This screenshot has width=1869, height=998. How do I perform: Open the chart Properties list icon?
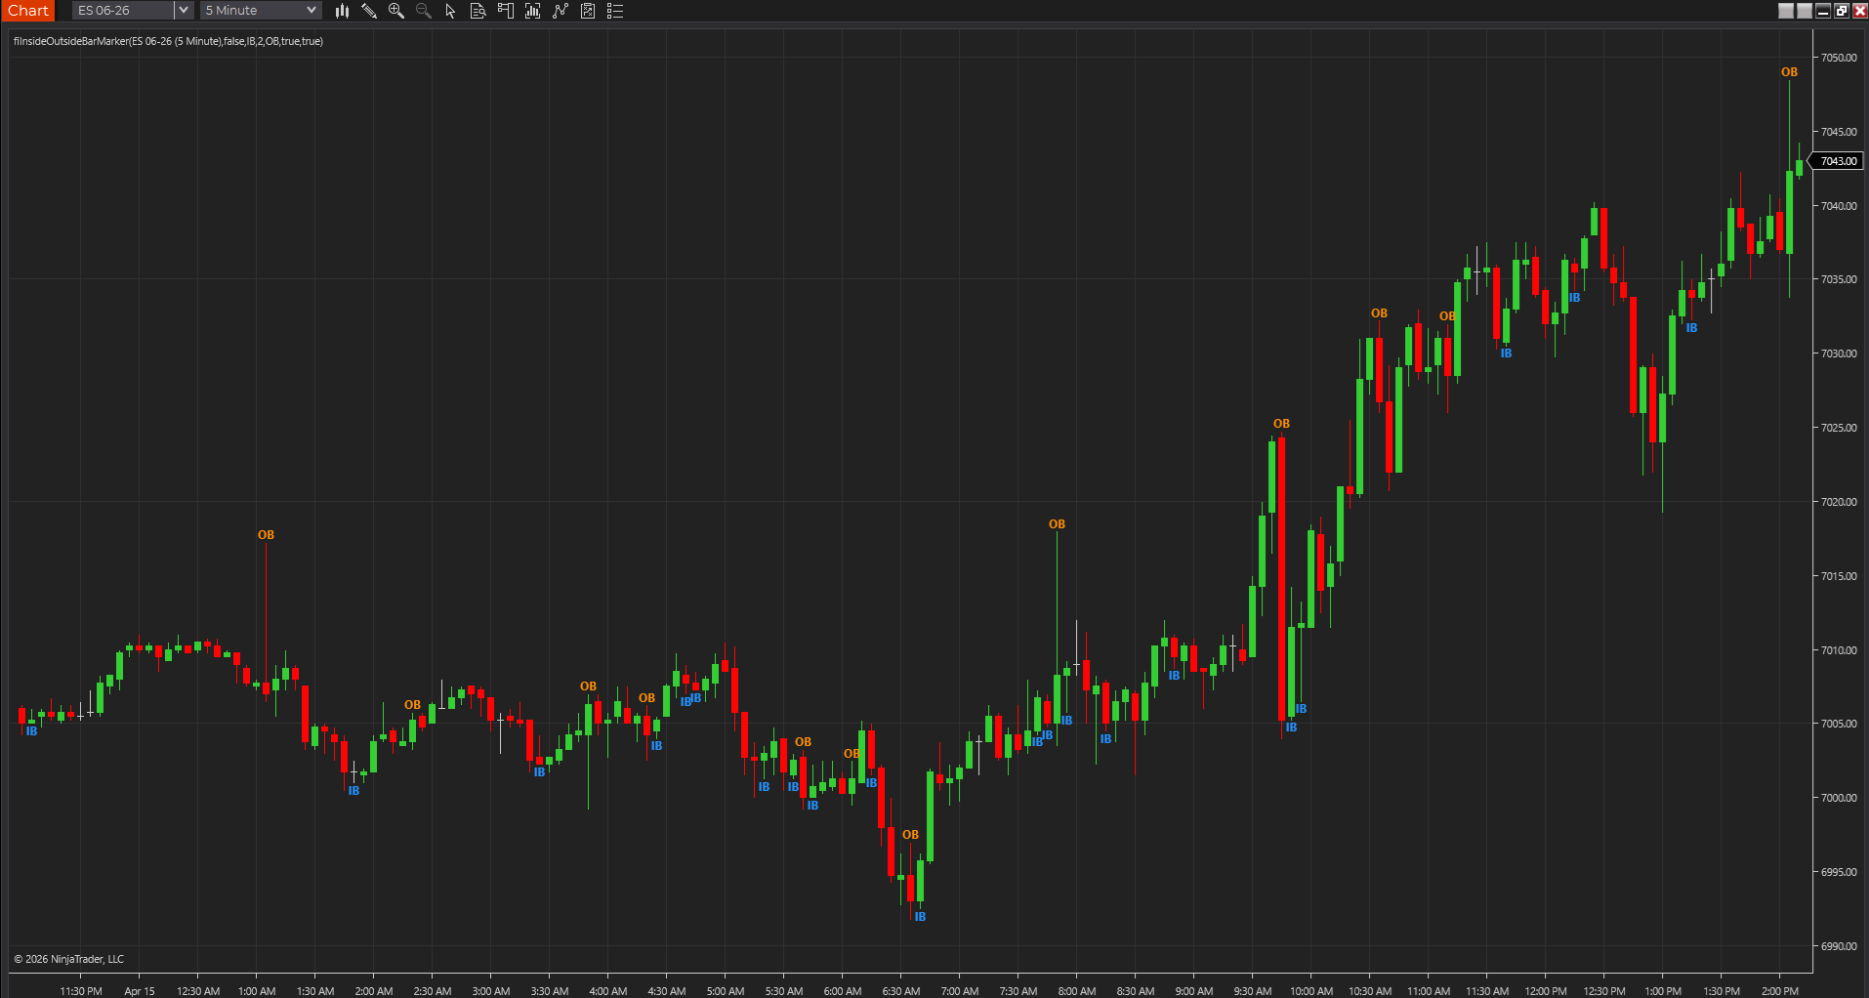pyautogui.click(x=614, y=11)
